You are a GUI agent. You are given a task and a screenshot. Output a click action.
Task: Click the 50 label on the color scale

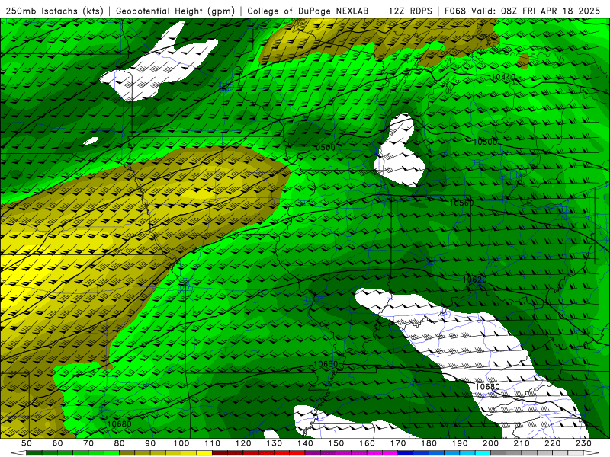pyautogui.click(x=27, y=443)
